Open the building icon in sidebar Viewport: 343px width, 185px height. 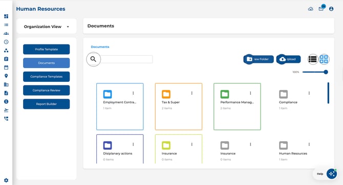click(6, 84)
